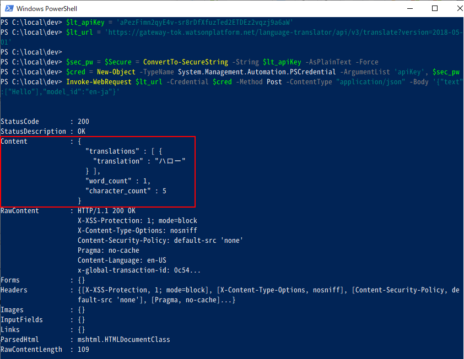Image resolution: width=464 pixels, height=359 pixels.
Task: Click the Links property label
Action: point(10,330)
